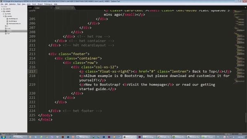Open the Tab Size selector in status bar
The image size is (247, 139).
pos(228,134)
